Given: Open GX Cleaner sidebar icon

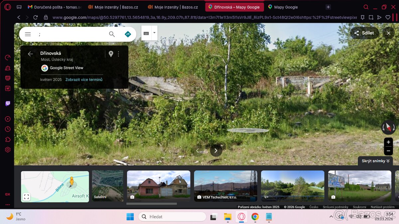Looking at the screenshot, I should click(8, 68).
